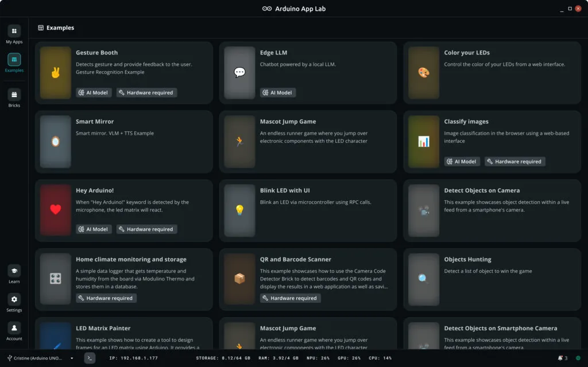Screen dimensions: 588x367
Task: Open Detect Objects on Camera title
Action: pyautogui.click(x=482, y=190)
